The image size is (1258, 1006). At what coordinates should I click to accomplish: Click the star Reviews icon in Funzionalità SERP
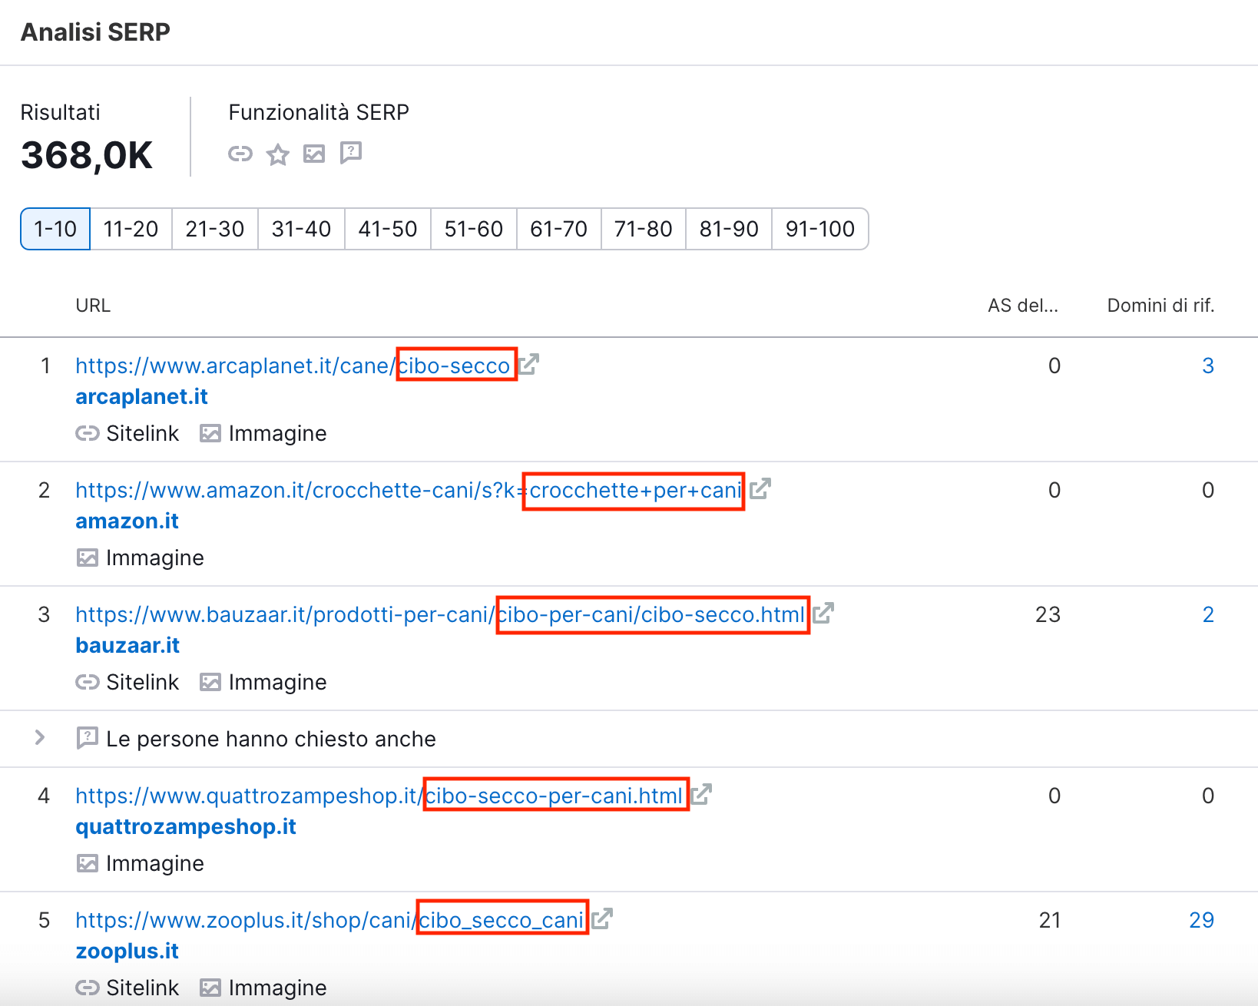click(x=277, y=154)
